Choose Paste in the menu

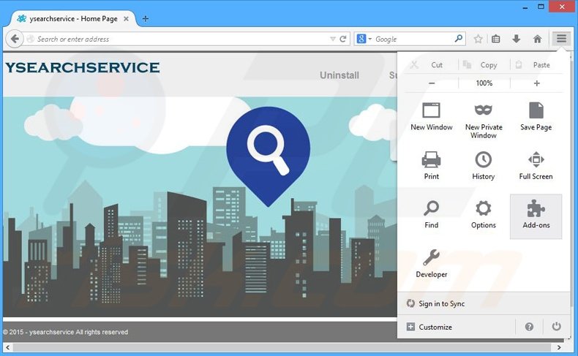[x=537, y=65]
